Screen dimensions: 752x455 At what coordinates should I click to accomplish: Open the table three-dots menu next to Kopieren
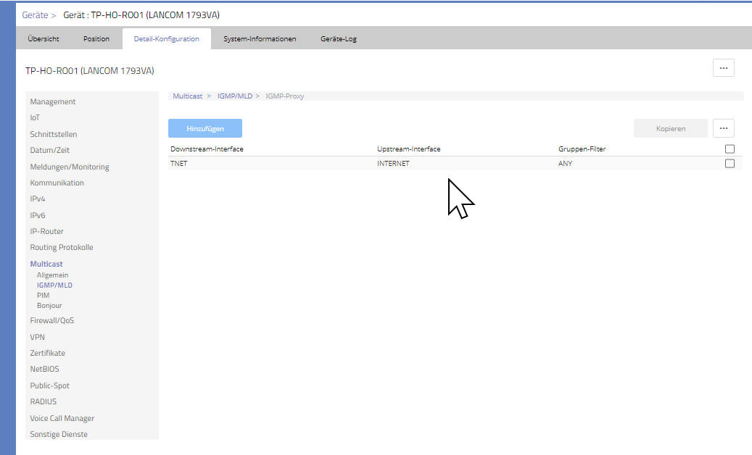723,128
